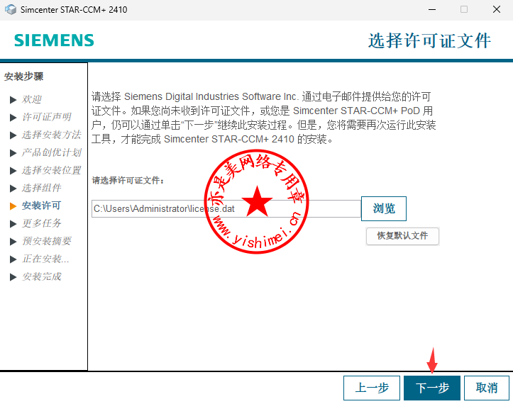Screen dimensions: 513x404
Task: Select the 预安装摘要 step
Action: 46,241
